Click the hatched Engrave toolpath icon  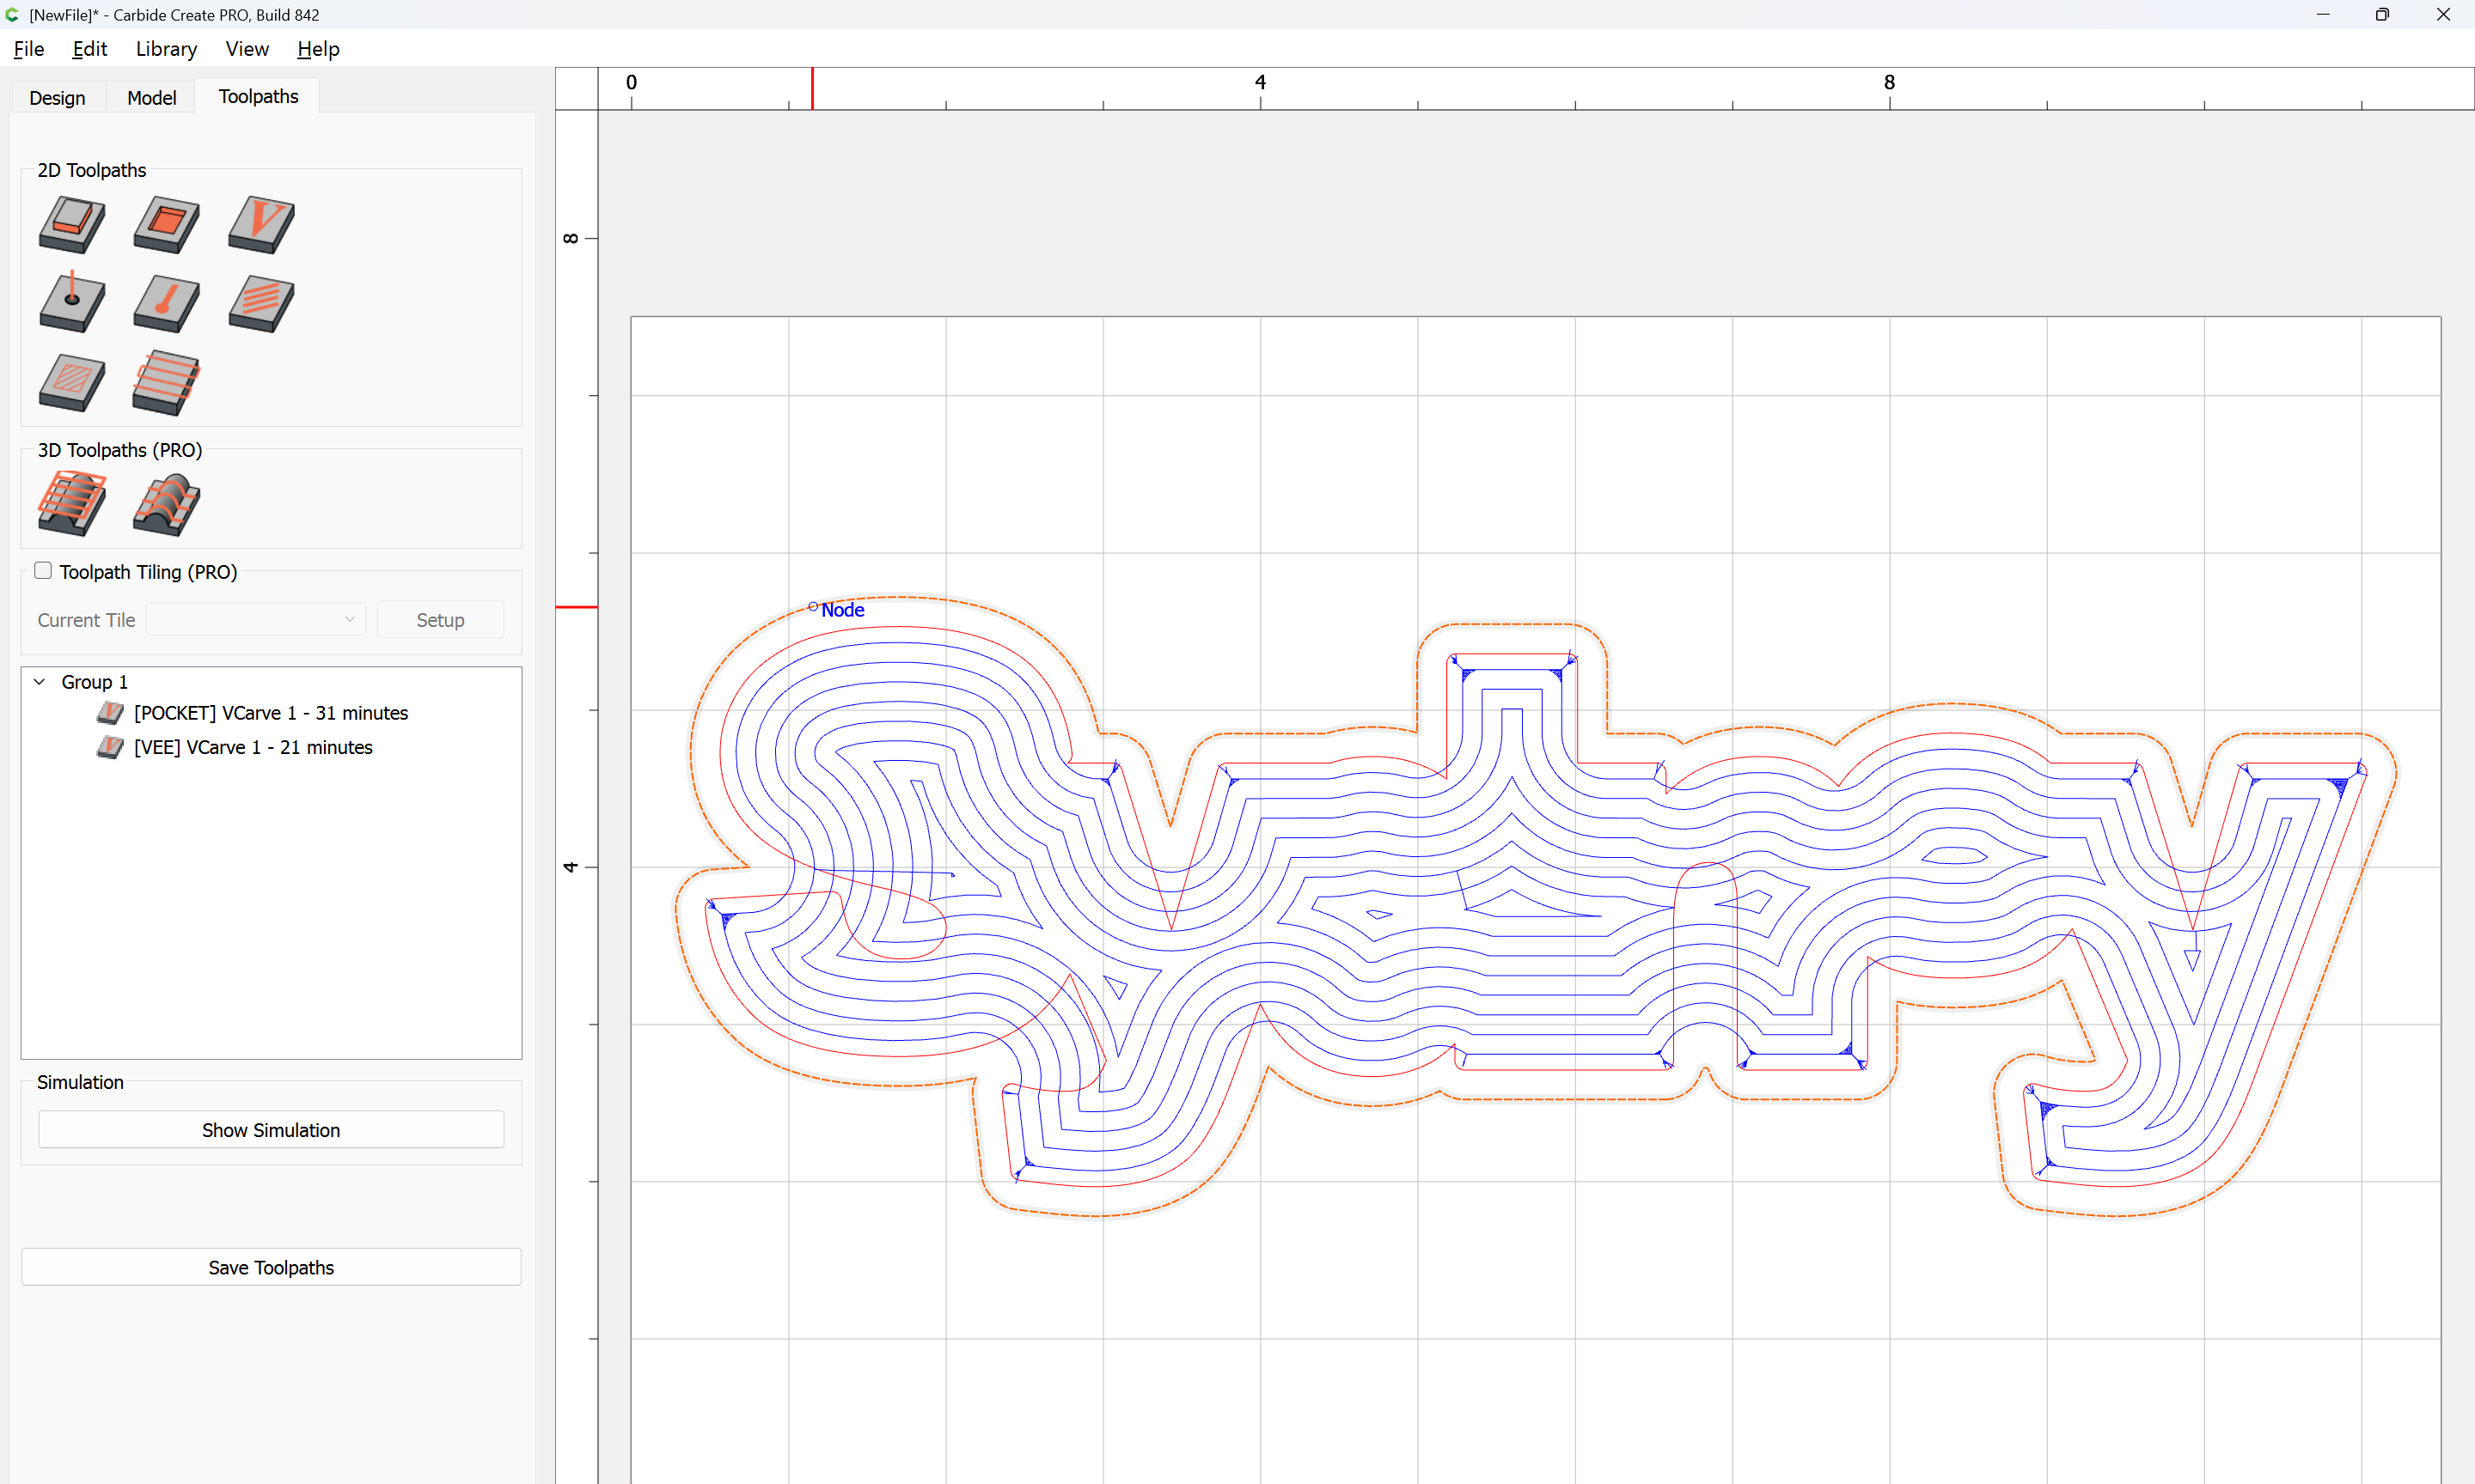pos(72,382)
